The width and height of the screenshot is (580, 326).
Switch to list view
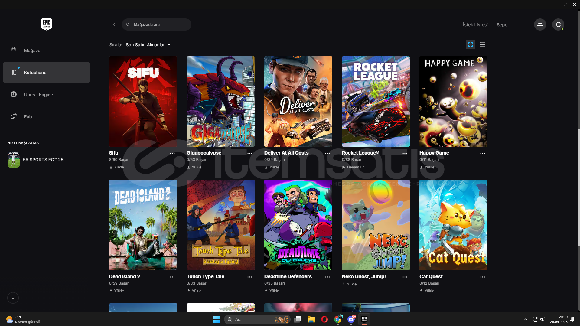483,44
